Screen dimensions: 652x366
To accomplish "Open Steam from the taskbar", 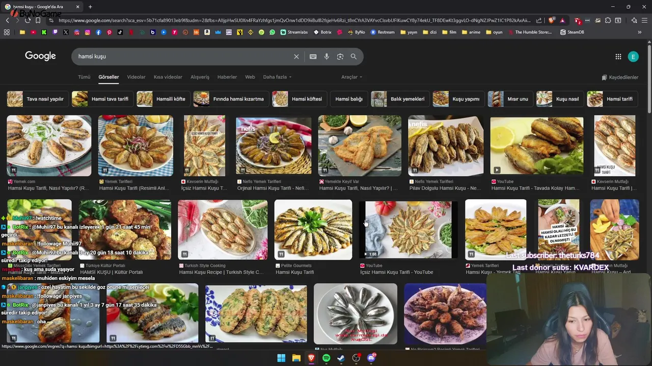I will click(341, 358).
